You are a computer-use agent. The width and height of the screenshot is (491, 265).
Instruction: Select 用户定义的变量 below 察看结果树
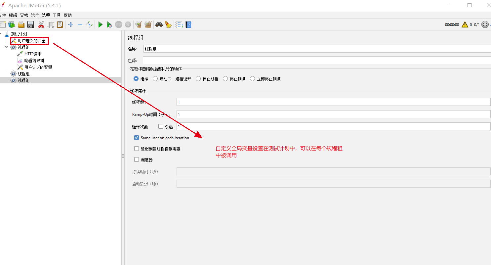(x=38, y=67)
